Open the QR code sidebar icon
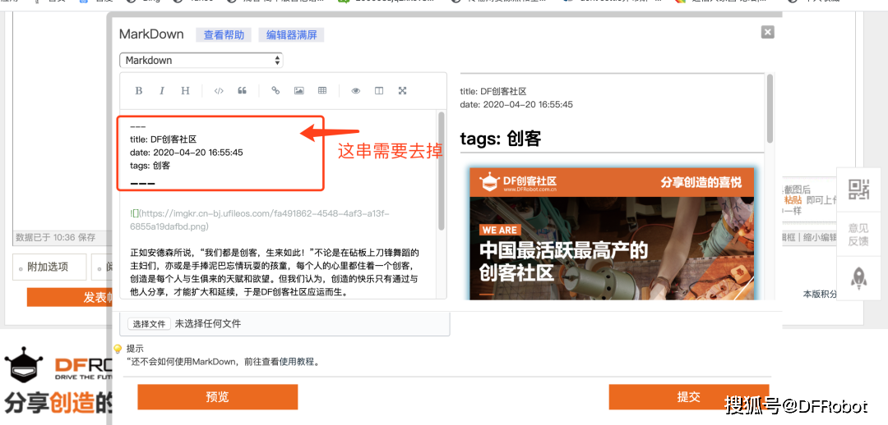The height and width of the screenshot is (425, 888). (858, 190)
